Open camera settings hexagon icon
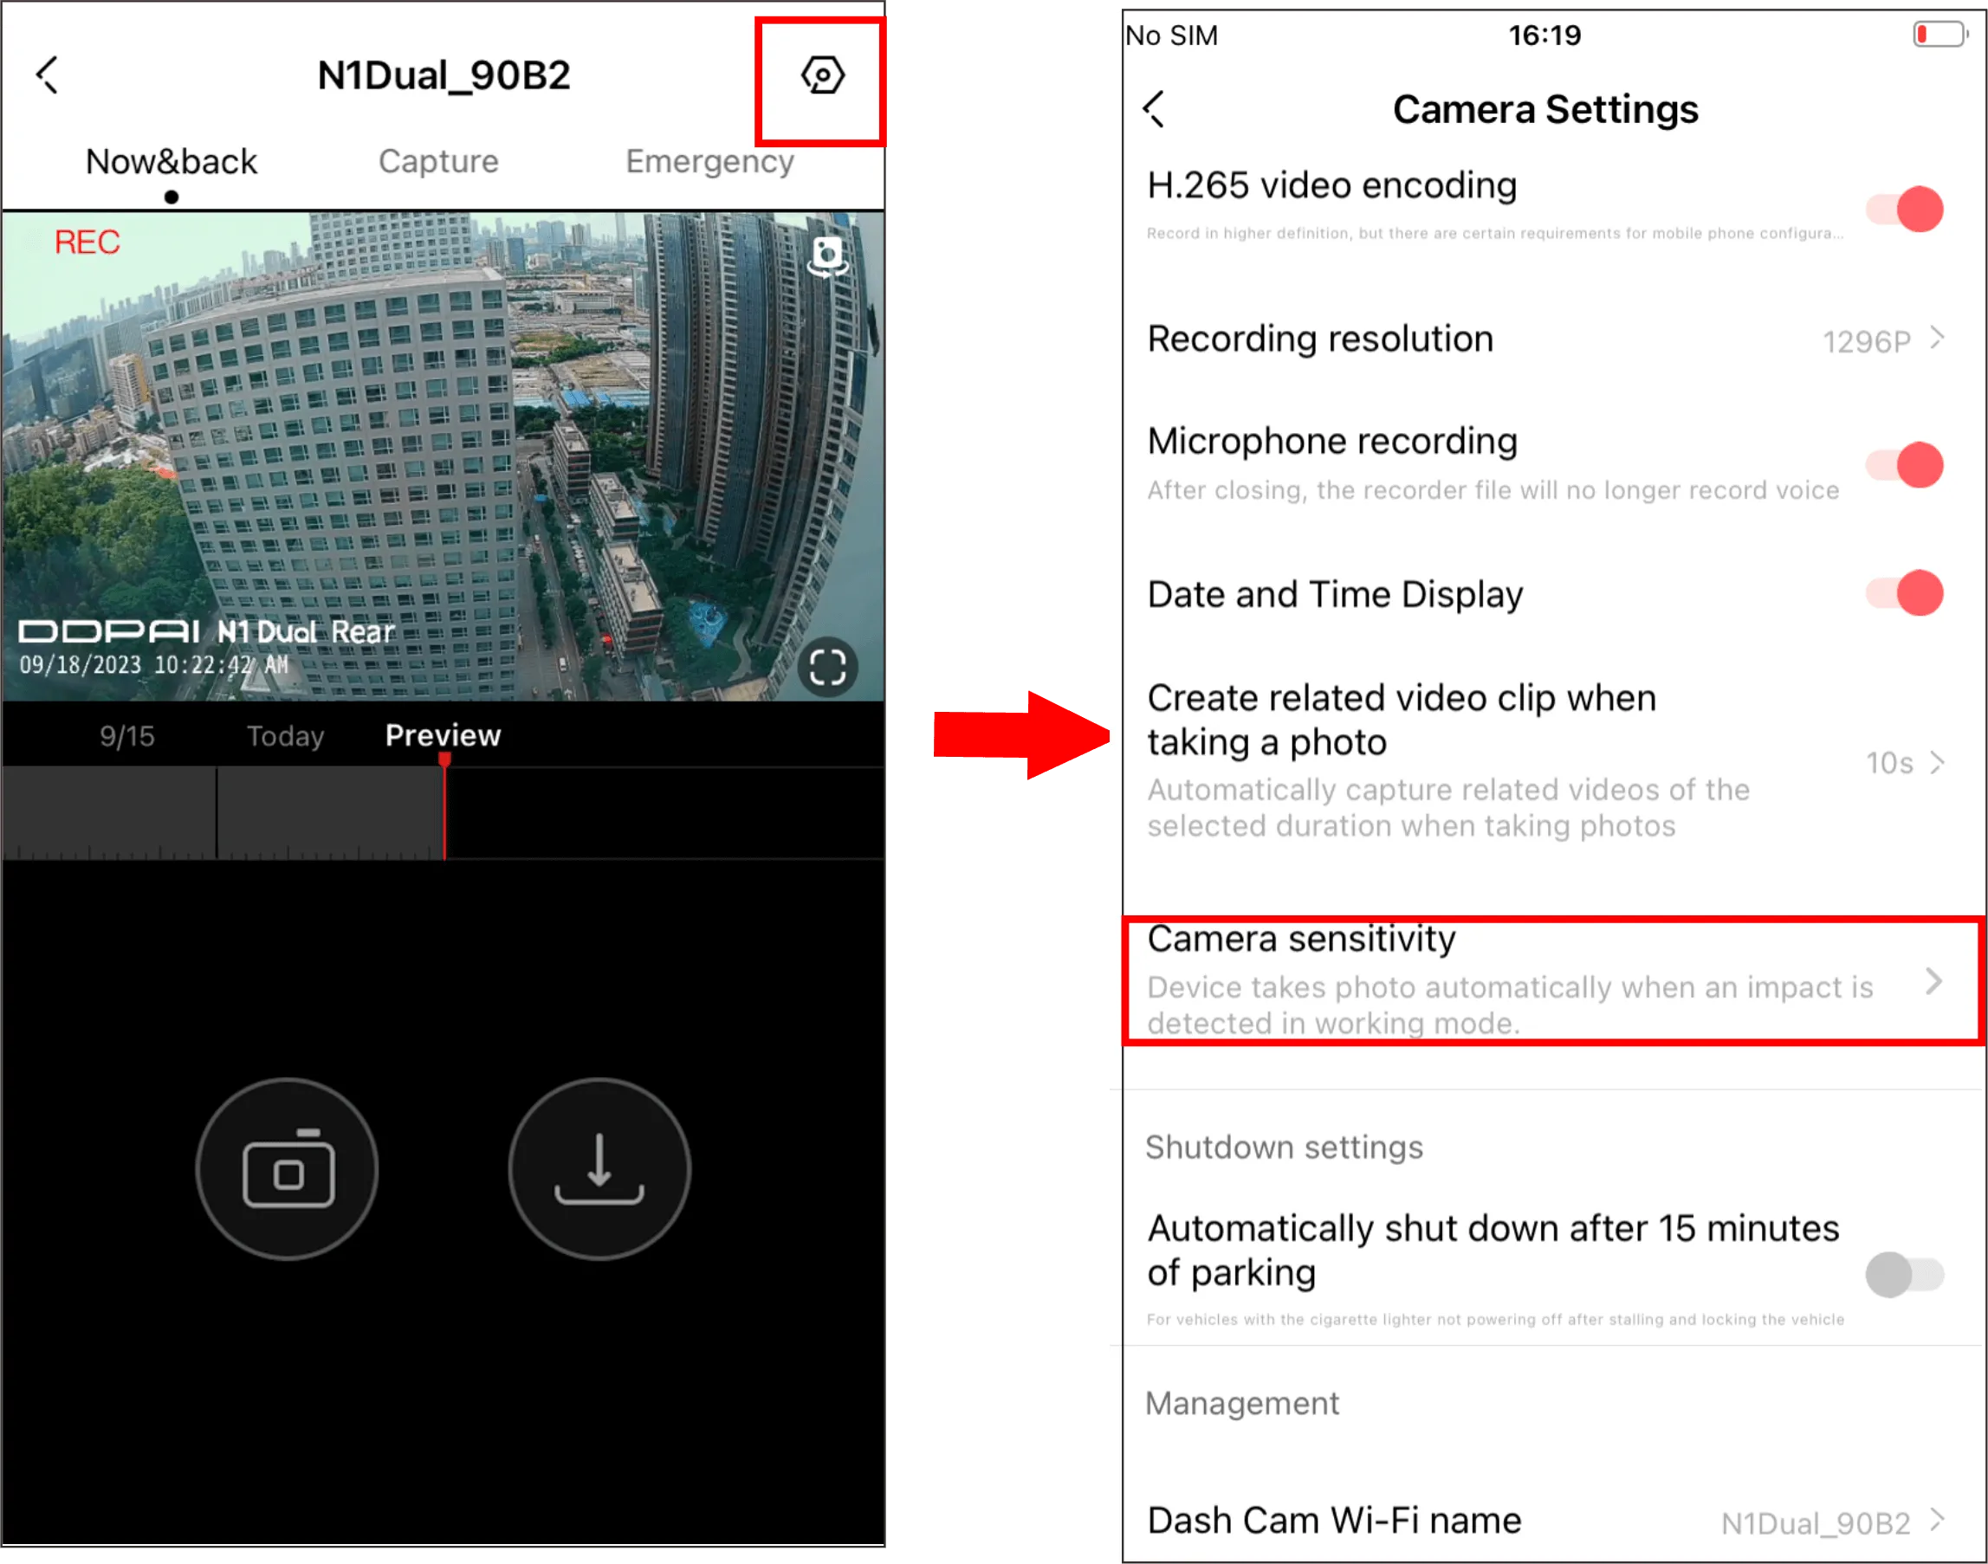Screen dimensions: 1988x1564 pos(822,75)
